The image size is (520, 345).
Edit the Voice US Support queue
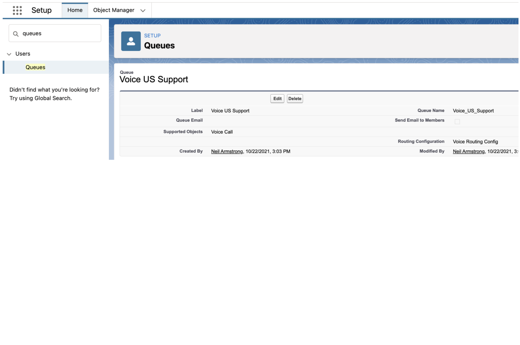click(x=277, y=98)
